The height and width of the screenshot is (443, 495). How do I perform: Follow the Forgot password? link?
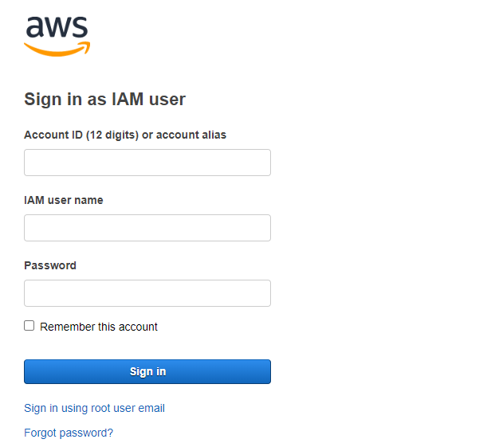[x=69, y=433]
